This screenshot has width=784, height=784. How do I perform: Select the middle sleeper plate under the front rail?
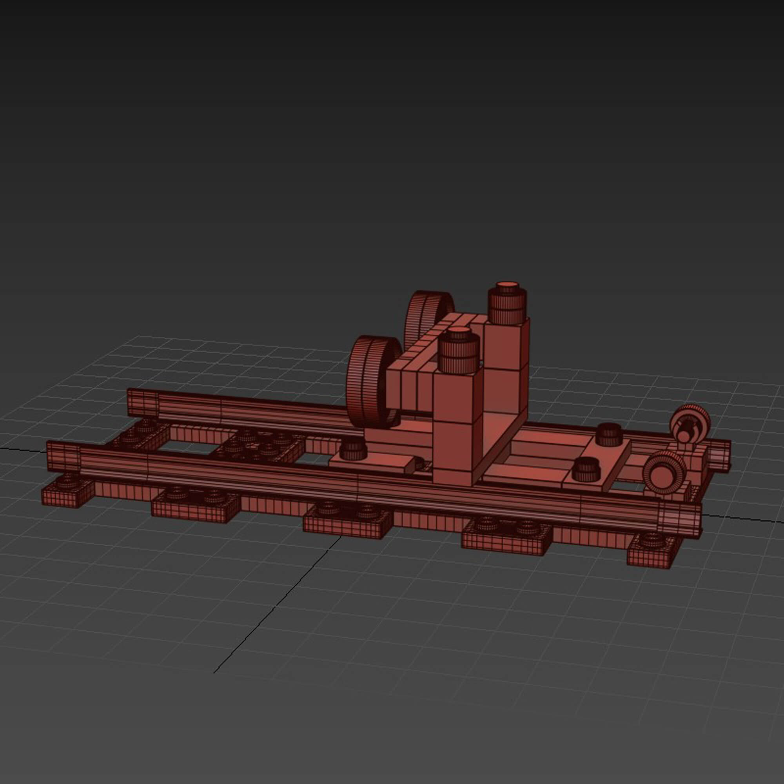[347, 524]
